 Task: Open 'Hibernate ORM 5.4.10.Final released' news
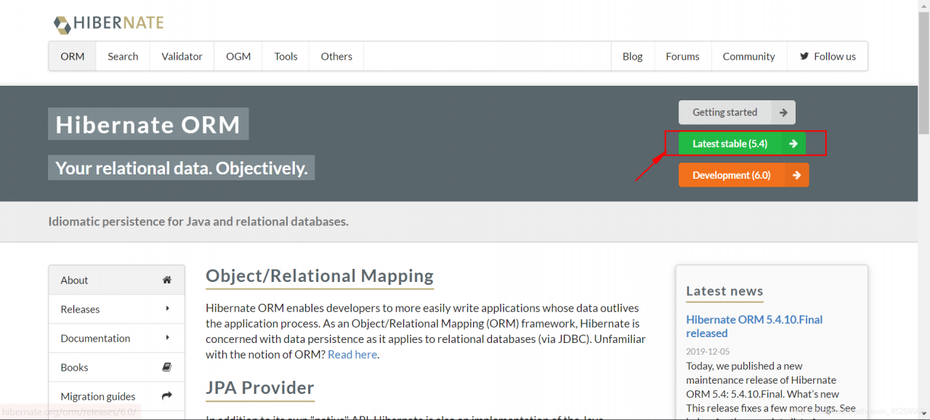pos(754,326)
